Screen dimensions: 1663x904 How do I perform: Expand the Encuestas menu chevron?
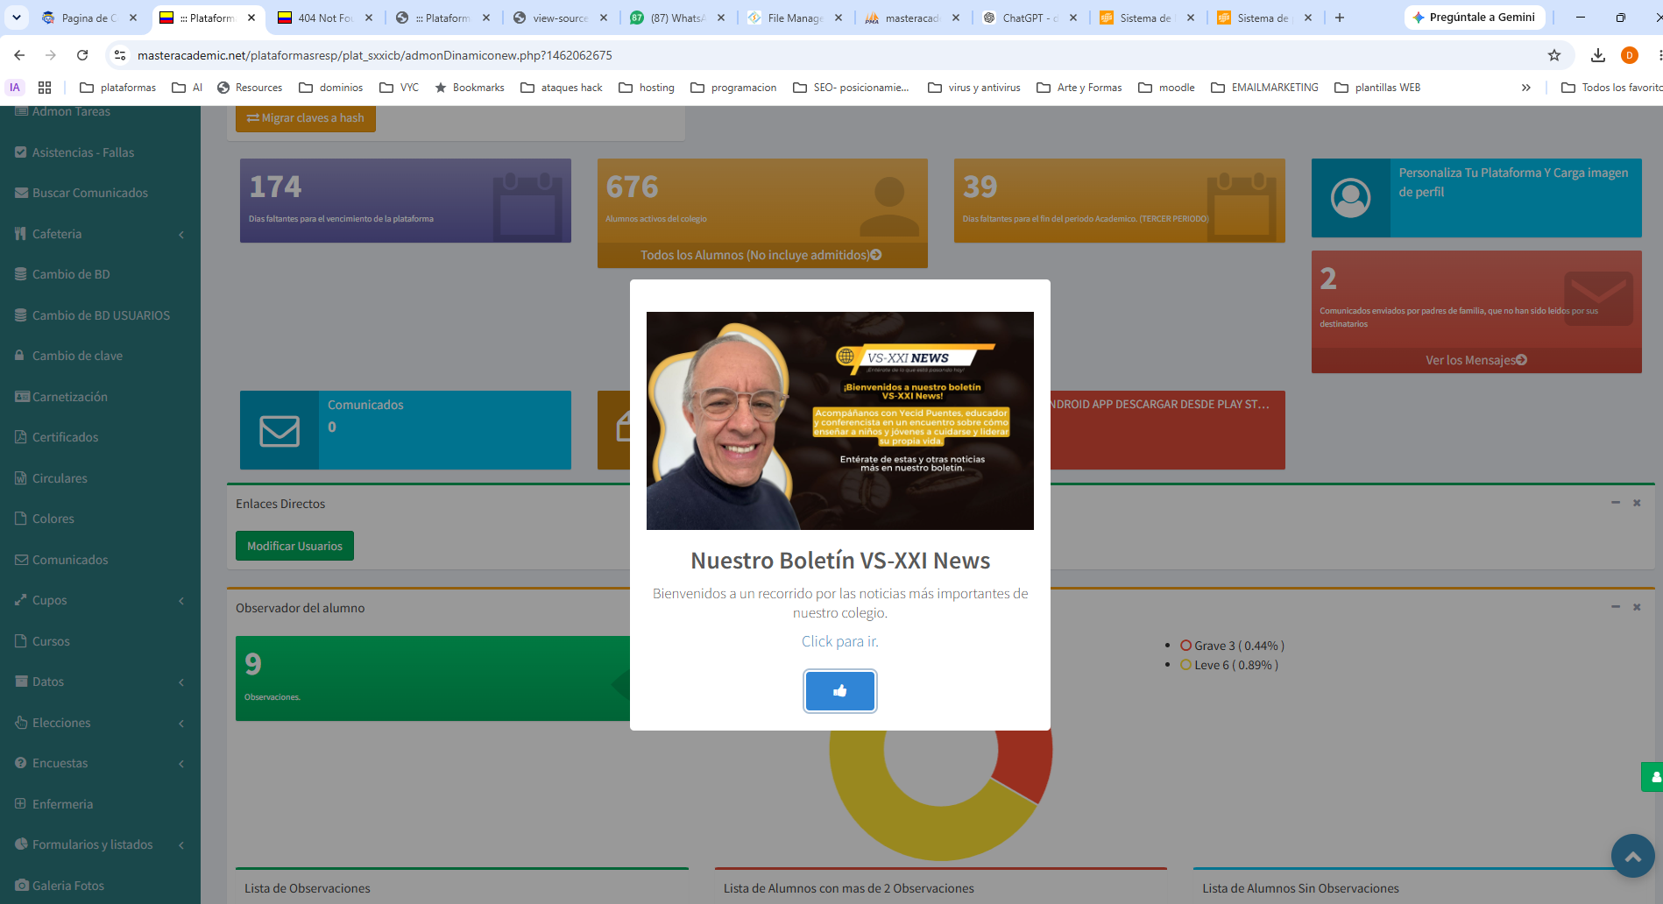click(181, 763)
